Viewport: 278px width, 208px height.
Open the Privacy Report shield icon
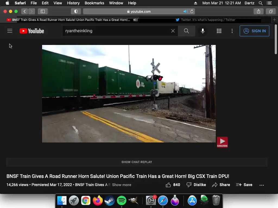[76, 11]
